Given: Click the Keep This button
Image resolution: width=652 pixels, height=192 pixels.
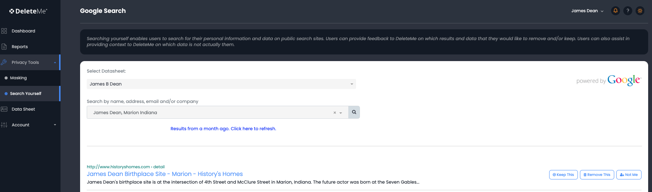Looking at the screenshot, I should click(x=564, y=175).
